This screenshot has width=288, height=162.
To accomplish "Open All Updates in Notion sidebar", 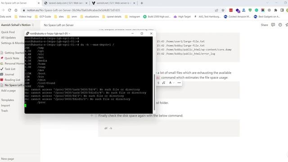I will [x=9, y=38].
